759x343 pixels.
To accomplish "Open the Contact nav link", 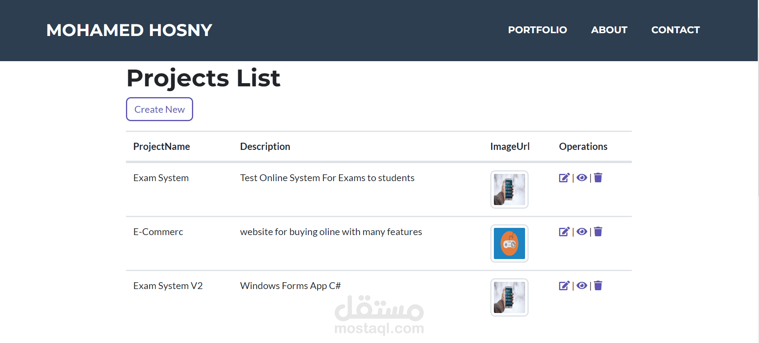I will click(x=675, y=30).
